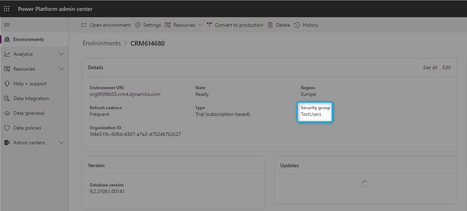
Task: Click the Delete trash can icon
Action: coord(270,25)
